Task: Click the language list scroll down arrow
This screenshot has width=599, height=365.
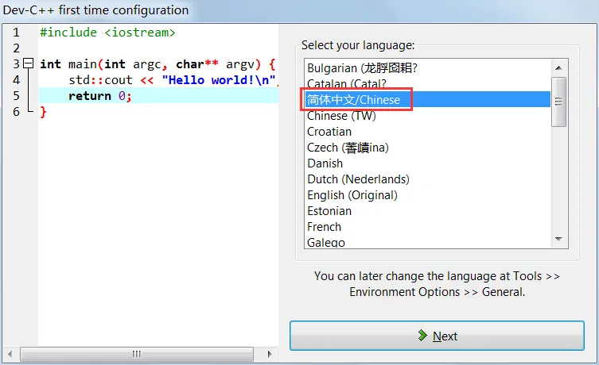Action: tap(558, 240)
